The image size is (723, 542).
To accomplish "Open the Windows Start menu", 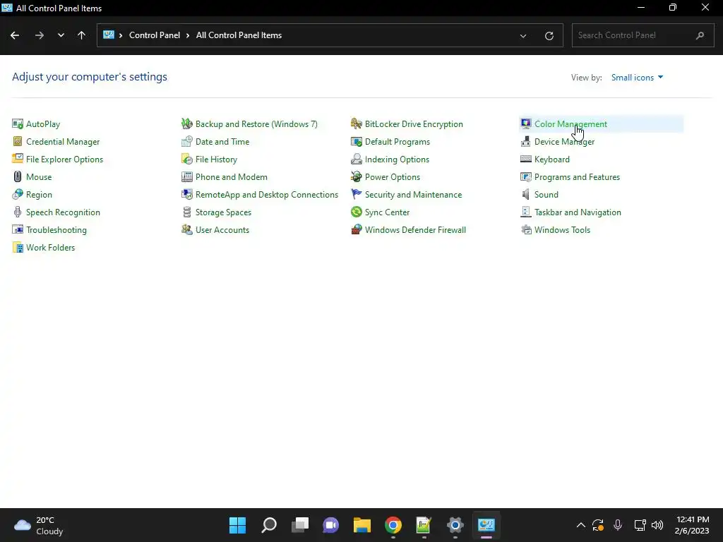I will (x=237, y=525).
